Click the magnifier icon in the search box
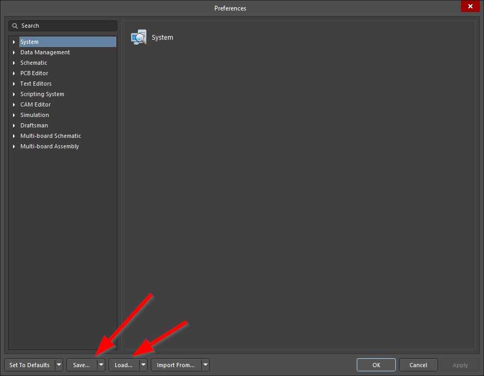Screen dimensions: 484x376 (x=15, y=26)
